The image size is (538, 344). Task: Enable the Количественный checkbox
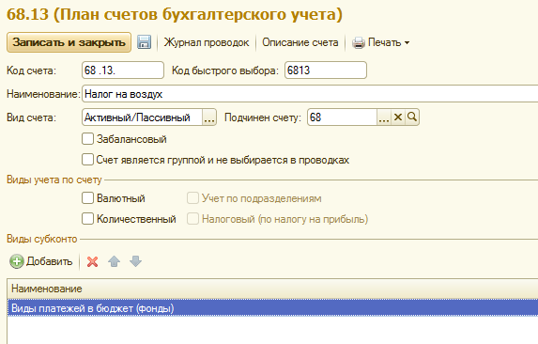87,219
